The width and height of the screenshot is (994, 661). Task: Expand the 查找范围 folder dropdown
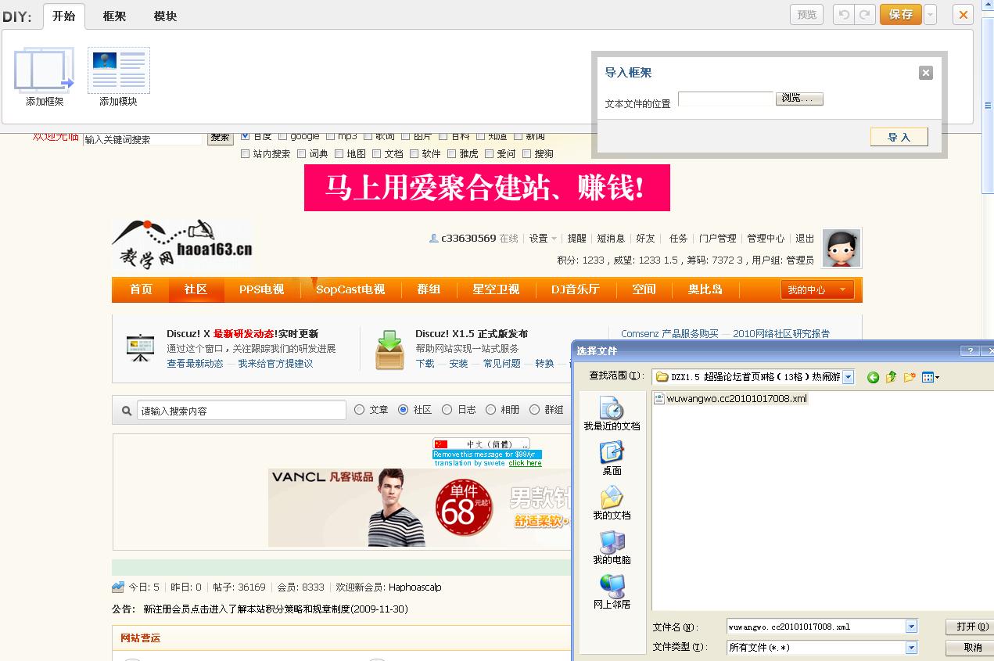[849, 377]
